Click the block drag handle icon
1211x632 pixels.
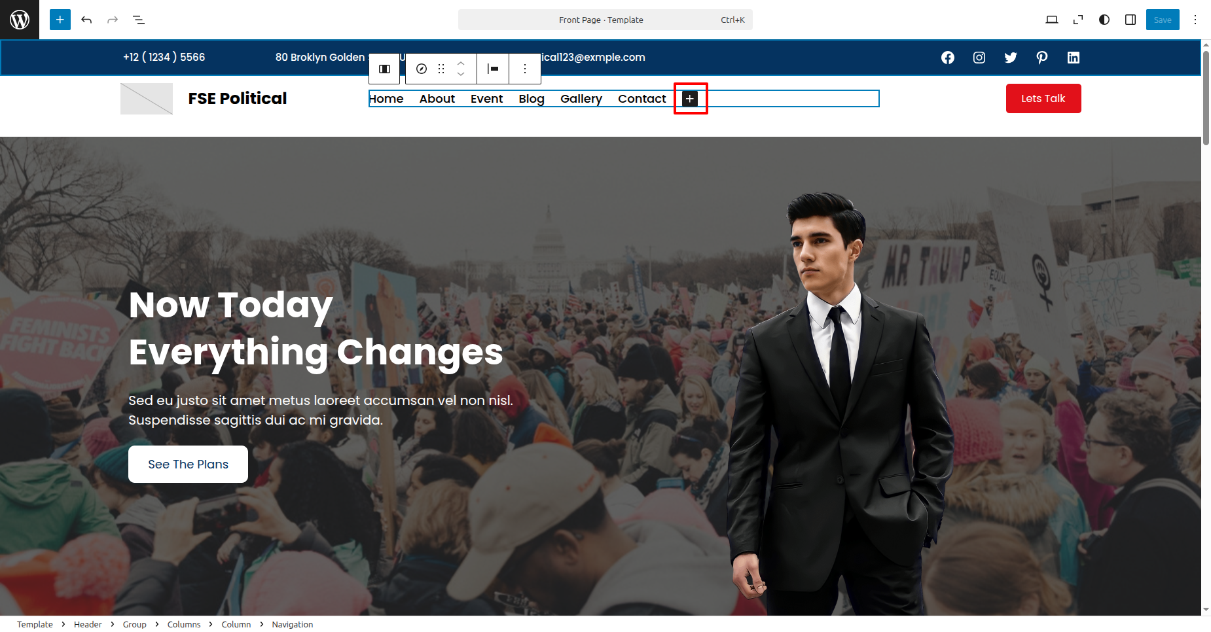[x=441, y=69]
